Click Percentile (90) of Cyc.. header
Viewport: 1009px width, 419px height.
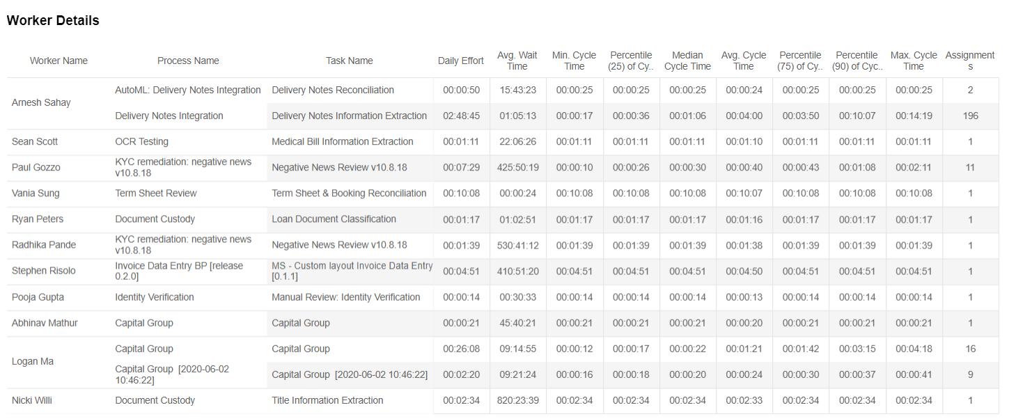pos(857,61)
